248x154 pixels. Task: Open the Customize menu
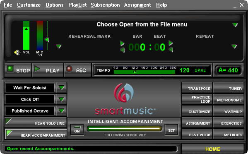[x=29, y=5]
